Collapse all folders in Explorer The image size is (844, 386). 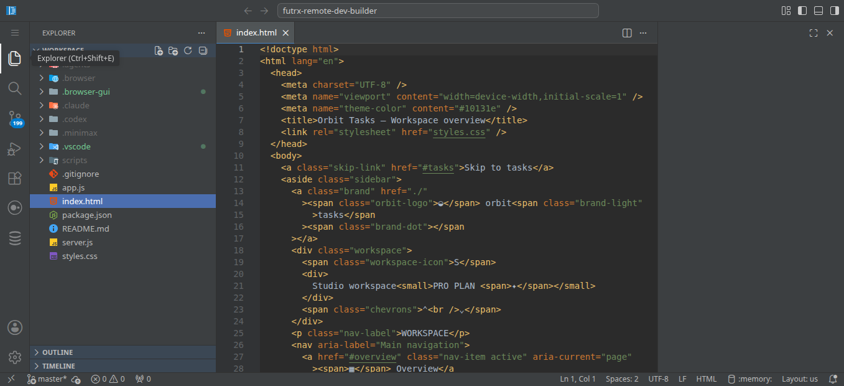(x=203, y=50)
